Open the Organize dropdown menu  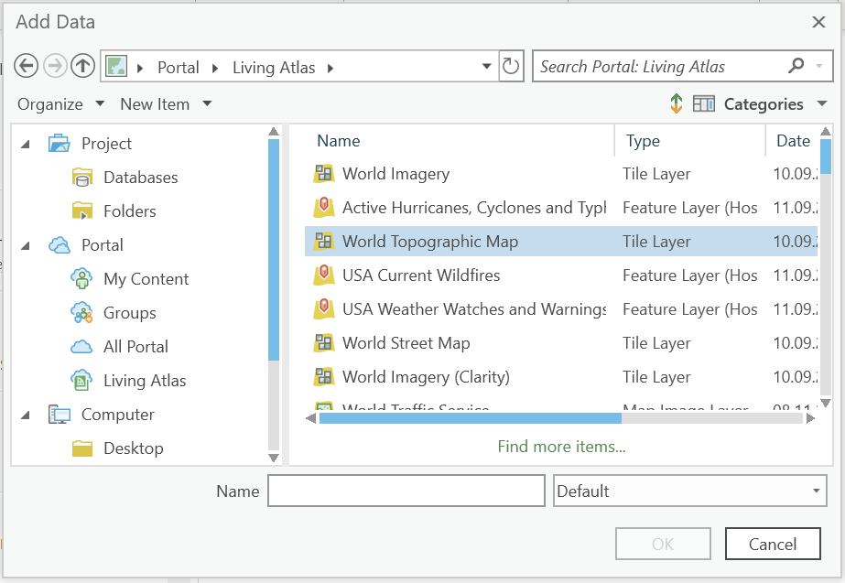click(61, 103)
